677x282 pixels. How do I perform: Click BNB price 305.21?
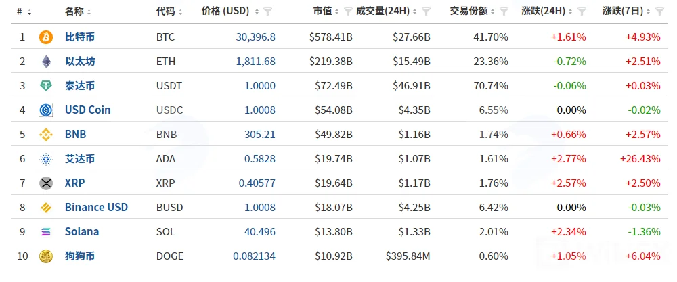point(260,135)
